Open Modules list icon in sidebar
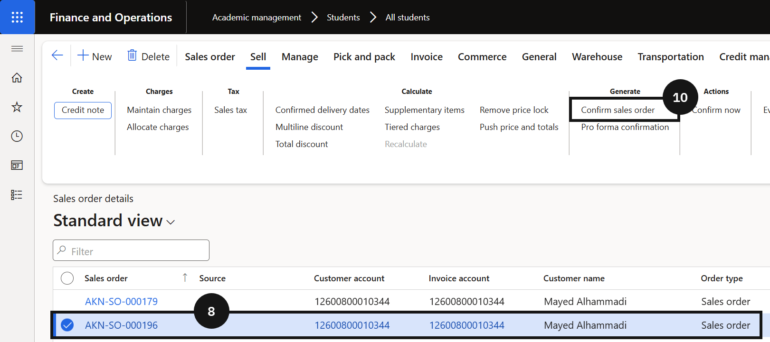This screenshot has height=342, width=770. pos(17,194)
